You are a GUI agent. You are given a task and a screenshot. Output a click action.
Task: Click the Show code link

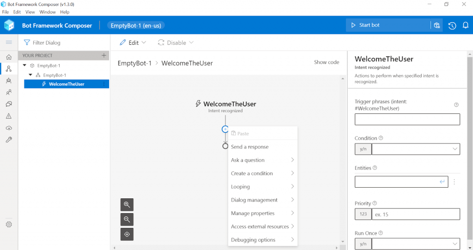327,62
